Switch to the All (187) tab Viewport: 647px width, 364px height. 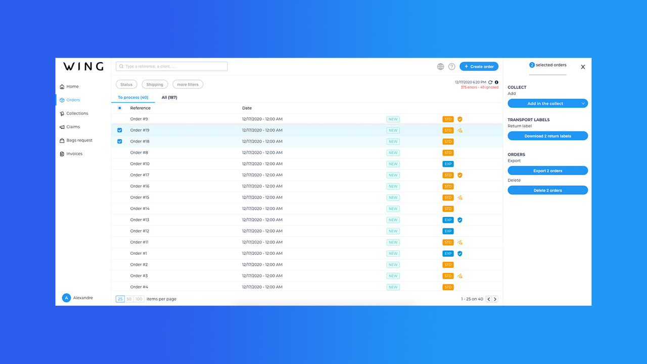(169, 97)
